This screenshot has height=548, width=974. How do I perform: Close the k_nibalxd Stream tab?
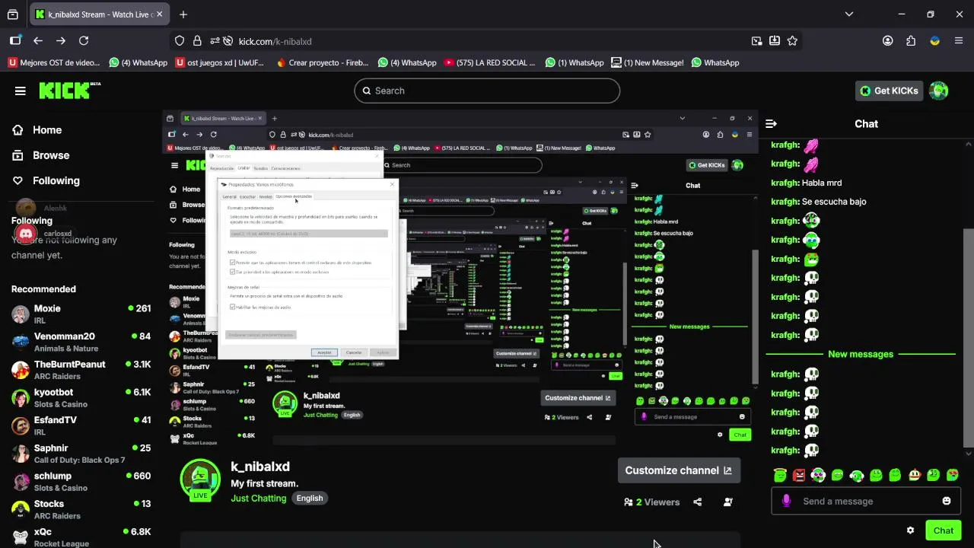(x=159, y=14)
